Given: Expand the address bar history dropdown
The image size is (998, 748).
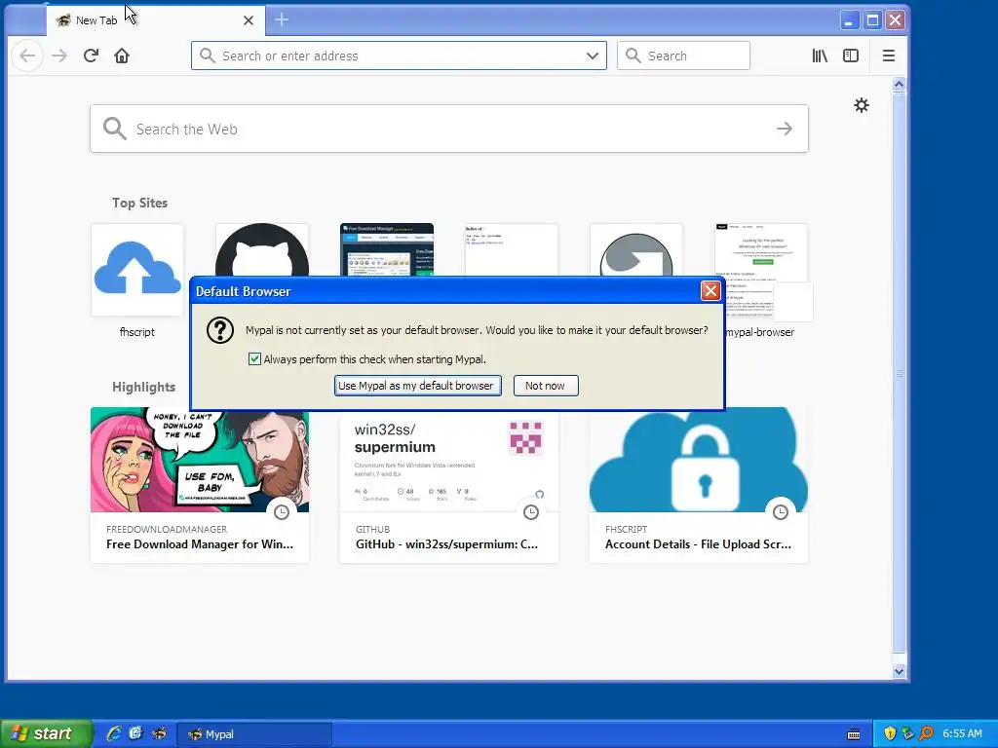Looking at the screenshot, I should click(x=592, y=56).
